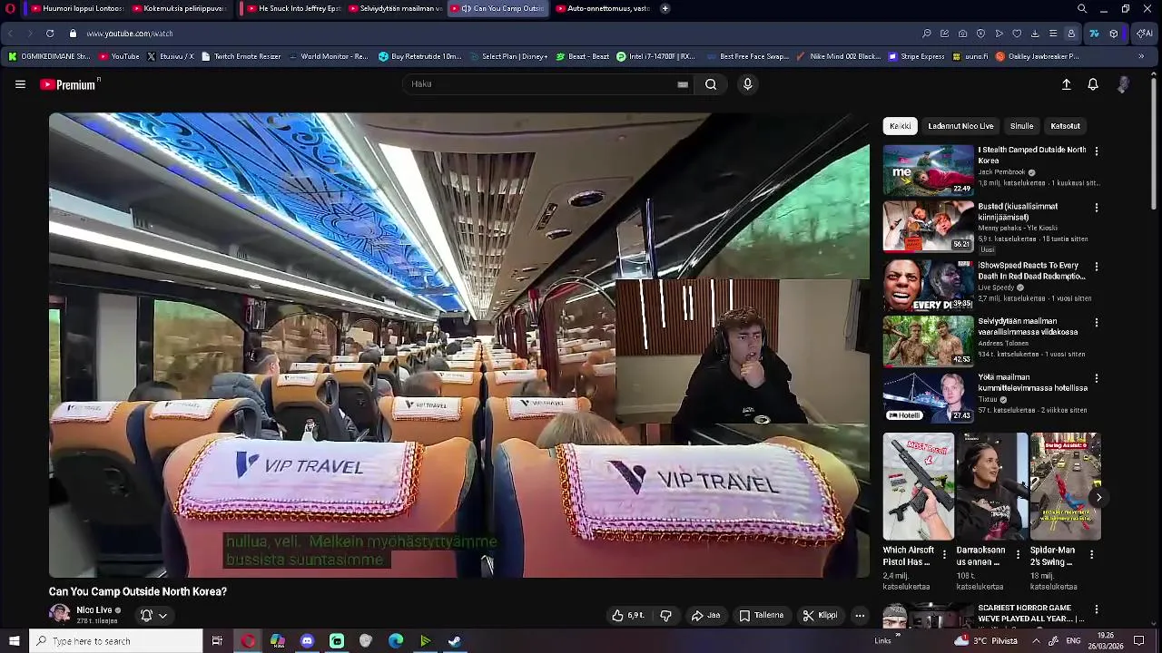The height and width of the screenshot is (653, 1162).
Task: Open Microsoft Edge from taskbar
Action: click(x=396, y=641)
